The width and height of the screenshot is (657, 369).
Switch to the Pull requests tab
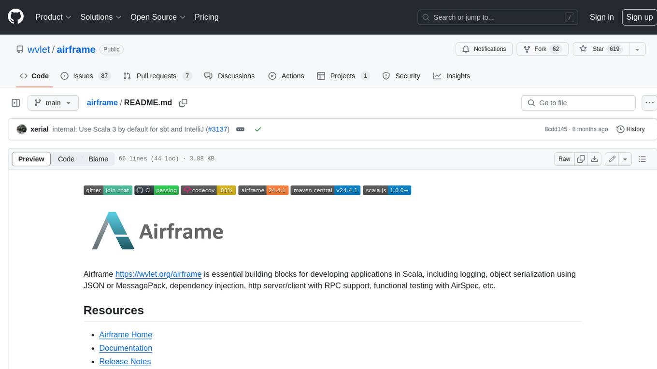[157, 76]
